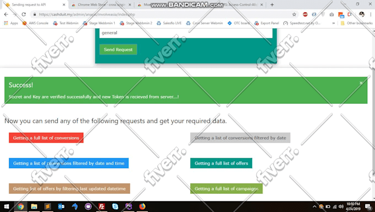The image size is (375, 212).
Task: Switch to the Access-Control-Allow tab
Action: 240,5
